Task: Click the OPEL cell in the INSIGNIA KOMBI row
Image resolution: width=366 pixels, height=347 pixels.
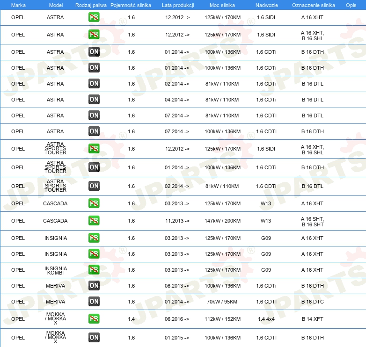Action: (x=18, y=270)
